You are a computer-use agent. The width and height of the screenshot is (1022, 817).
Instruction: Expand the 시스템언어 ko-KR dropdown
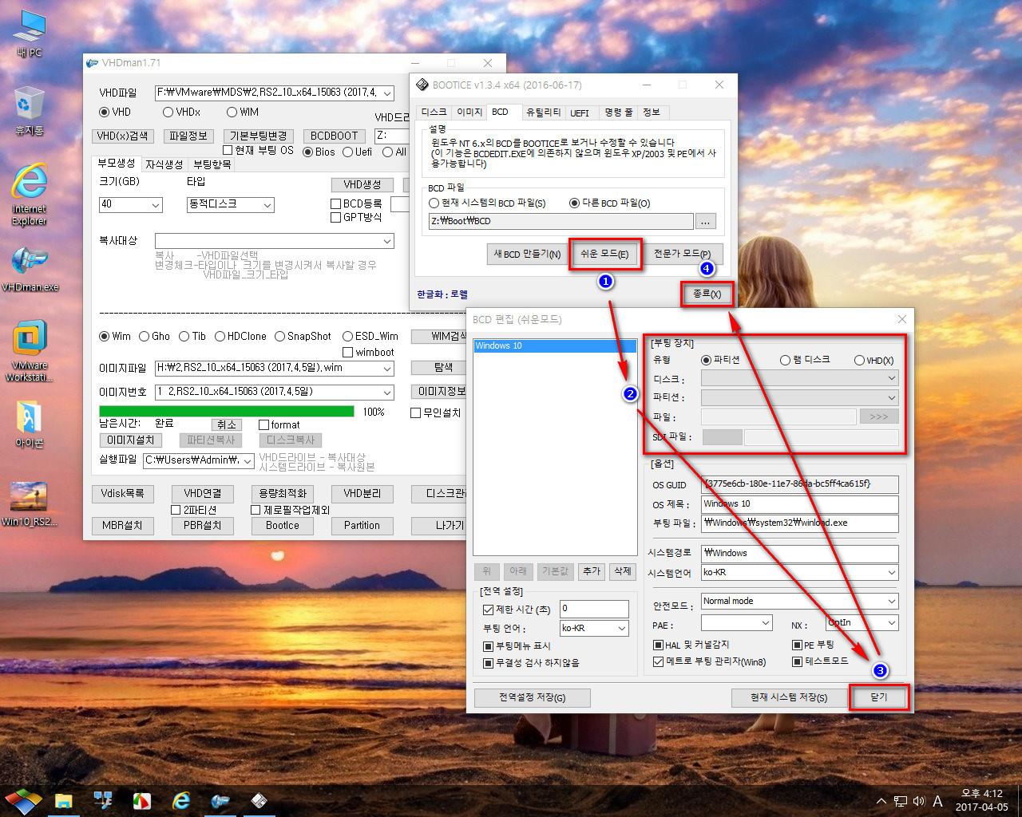click(x=892, y=573)
